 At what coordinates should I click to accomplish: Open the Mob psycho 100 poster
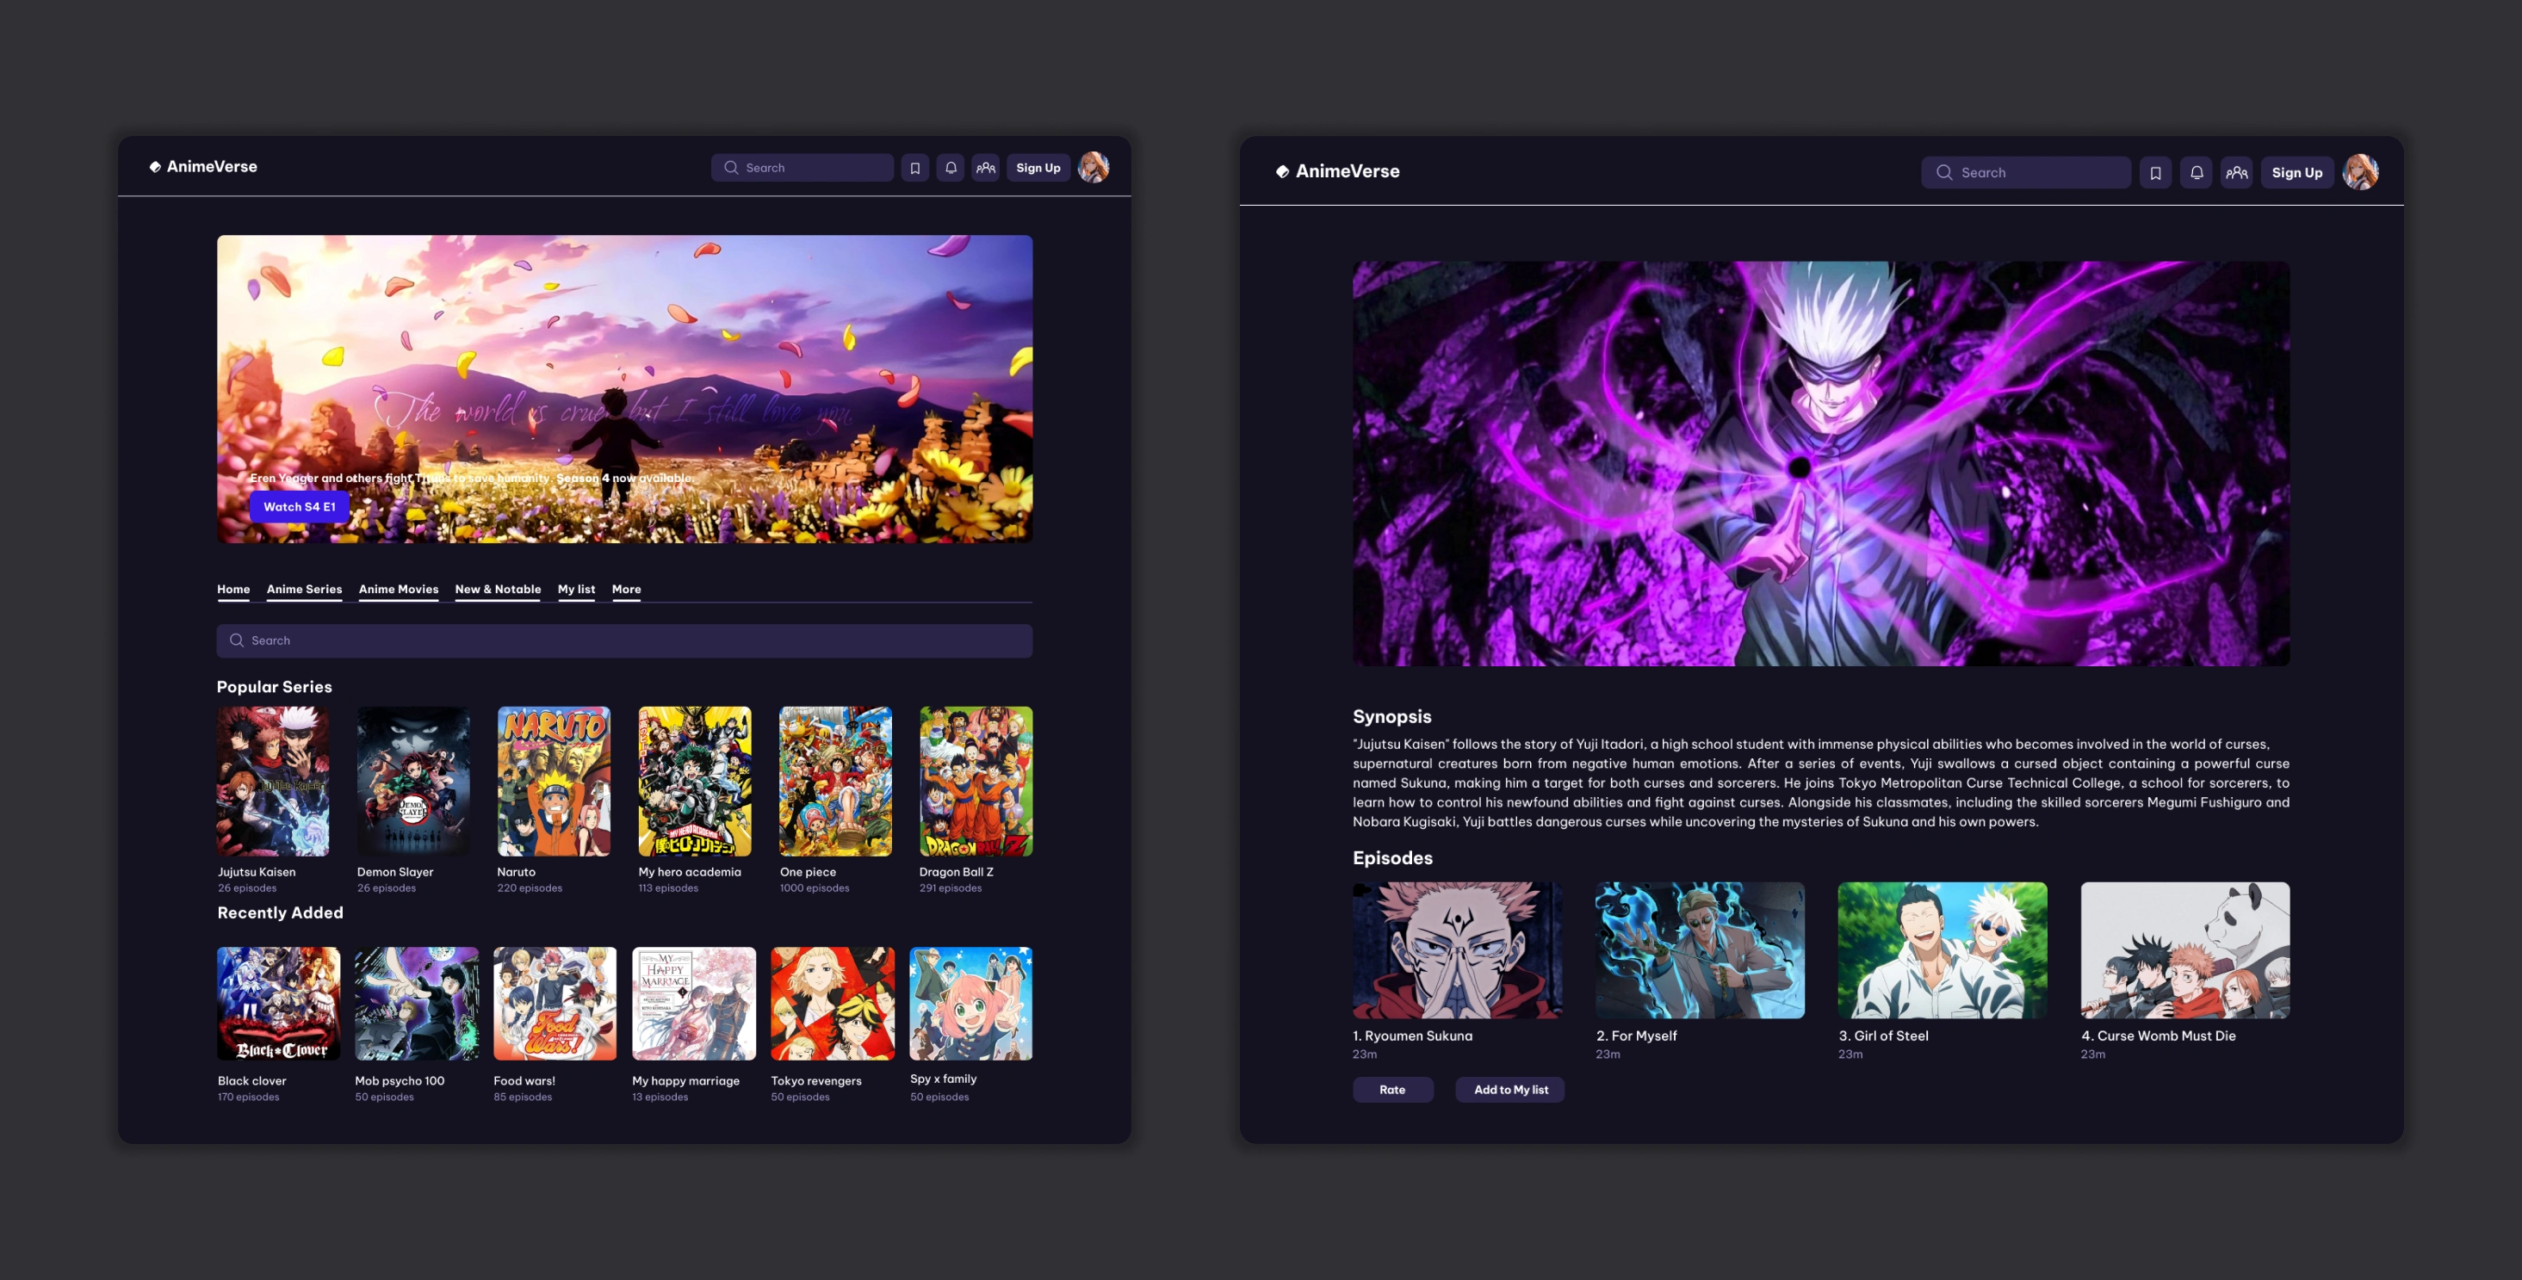pos(417,1003)
